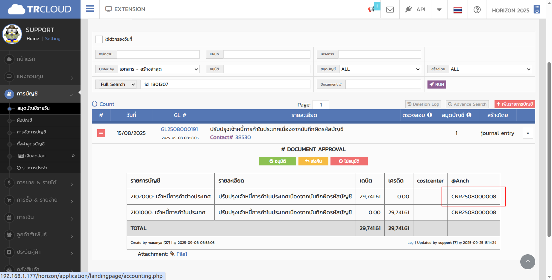Open the Order by dropdown
This screenshot has height=280, width=552.
point(159,69)
